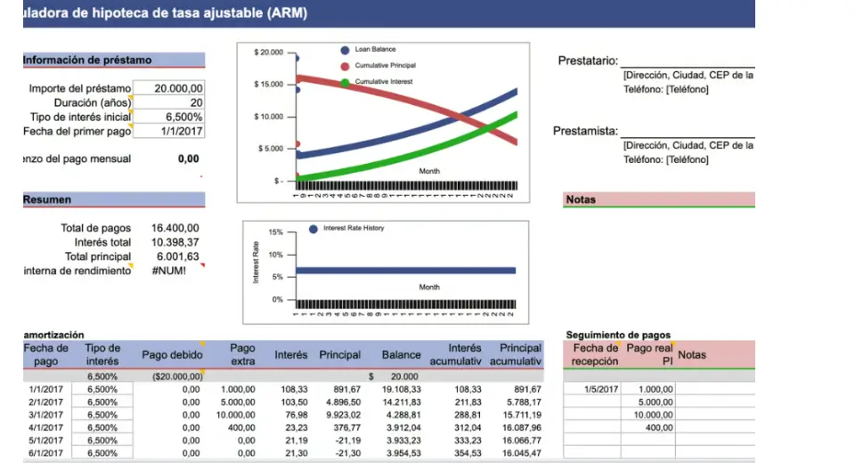Click the Cumulative Principal red legend marker
This screenshot has width=855, height=463.
tap(345, 66)
